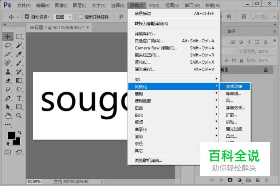The image size is (280, 186).
Task: Select the Eyedropper tool
Action: 19,54
